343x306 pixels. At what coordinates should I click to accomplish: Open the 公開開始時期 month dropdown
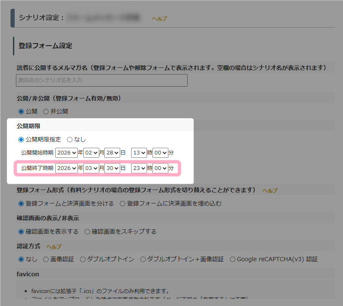click(91, 153)
